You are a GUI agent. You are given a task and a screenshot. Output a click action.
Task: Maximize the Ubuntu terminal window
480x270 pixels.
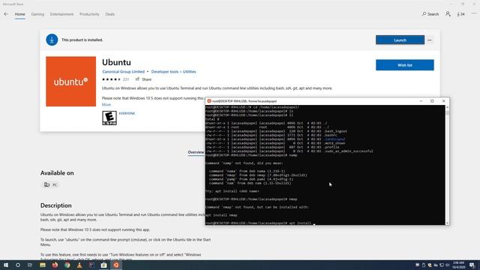click(x=432, y=101)
